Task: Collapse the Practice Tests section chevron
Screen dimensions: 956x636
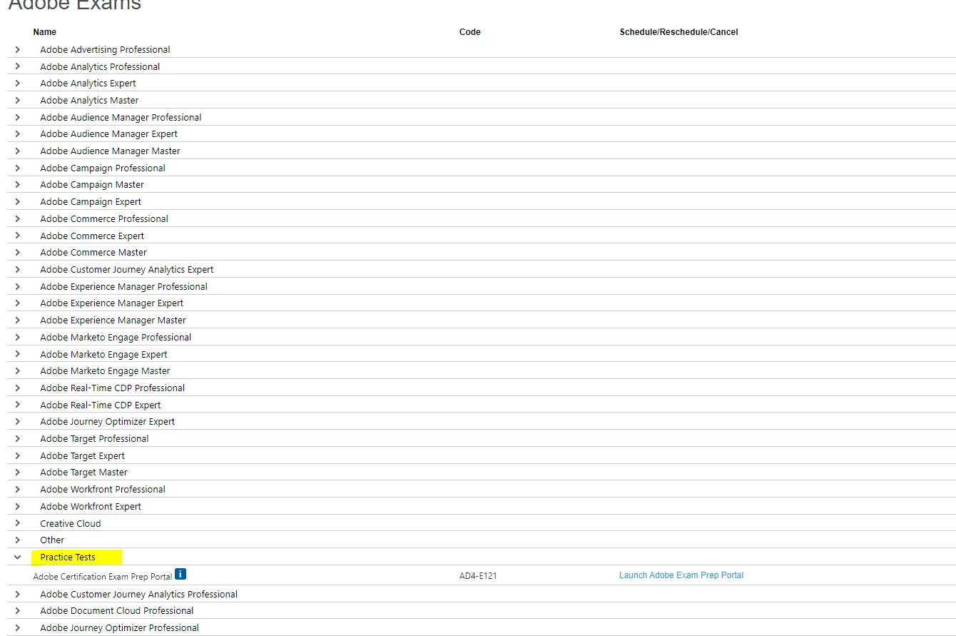Action: click(18, 557)
